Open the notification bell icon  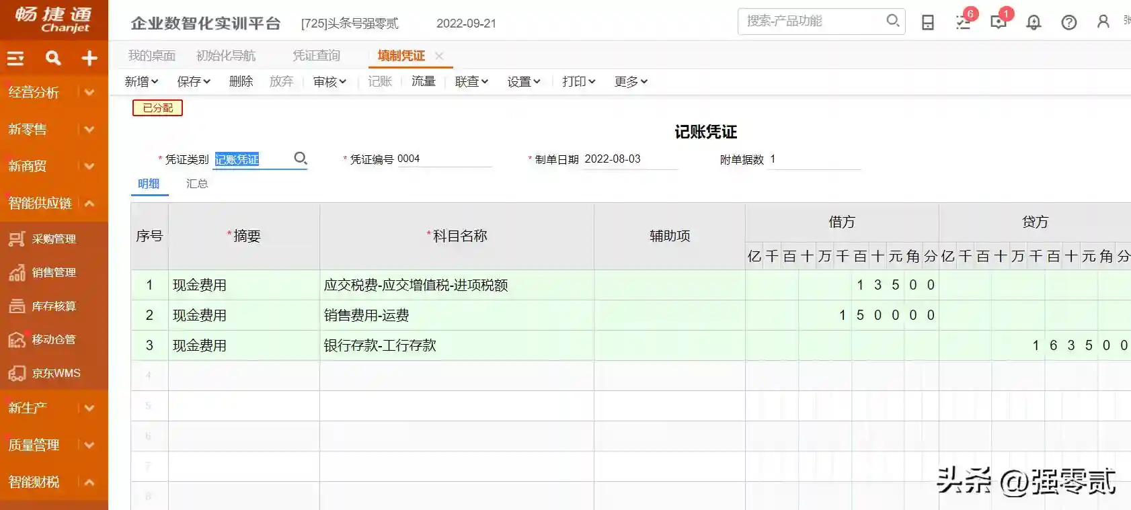1033,22
